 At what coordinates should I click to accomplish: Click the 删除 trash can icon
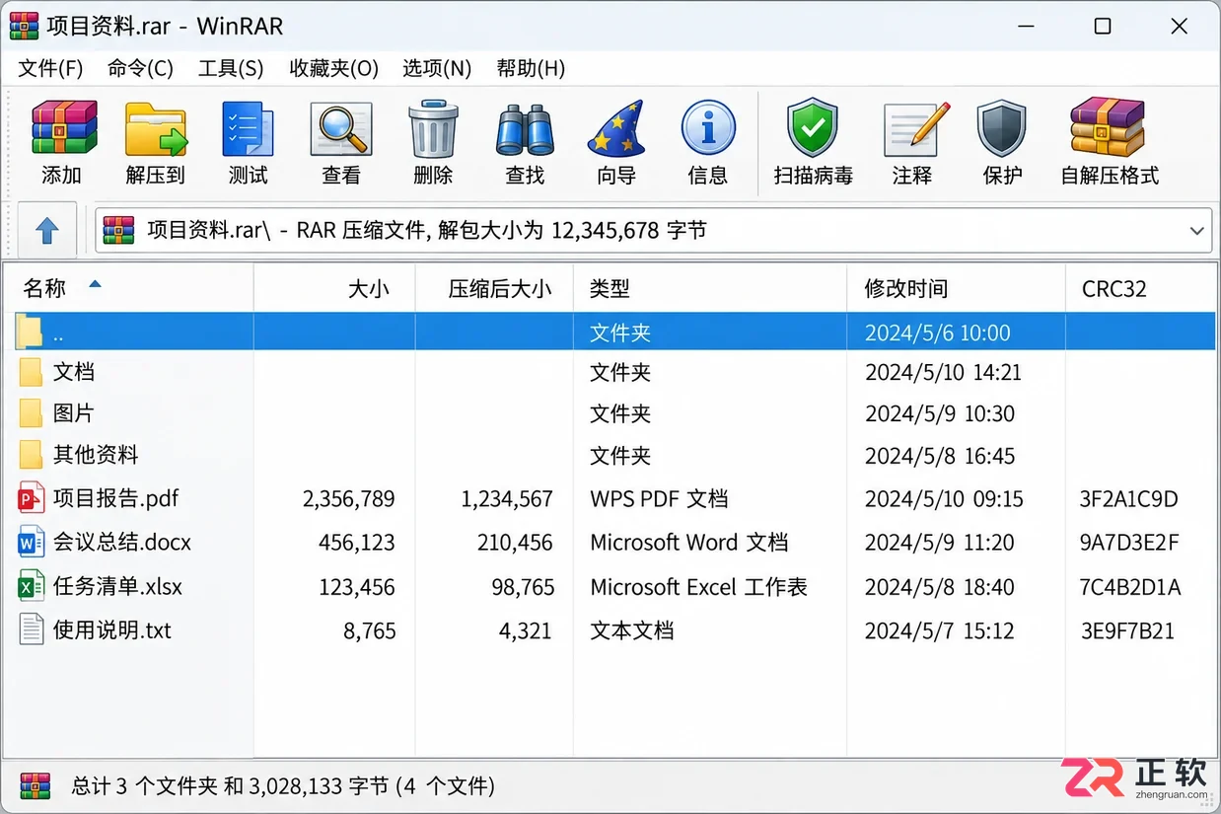tap(433, 128)
